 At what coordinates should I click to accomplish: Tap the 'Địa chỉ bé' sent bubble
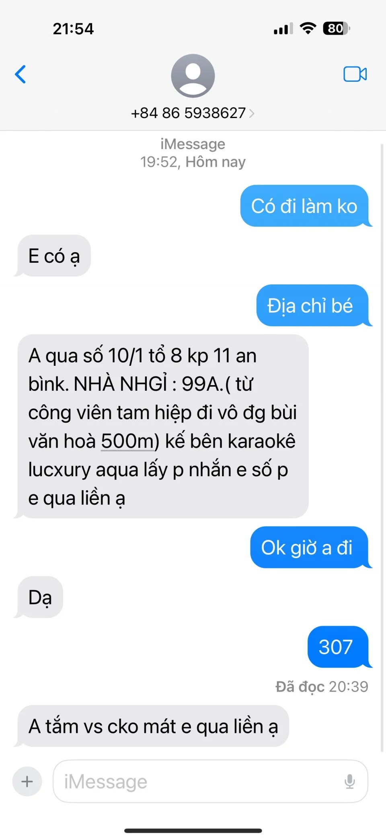[312, 306]
